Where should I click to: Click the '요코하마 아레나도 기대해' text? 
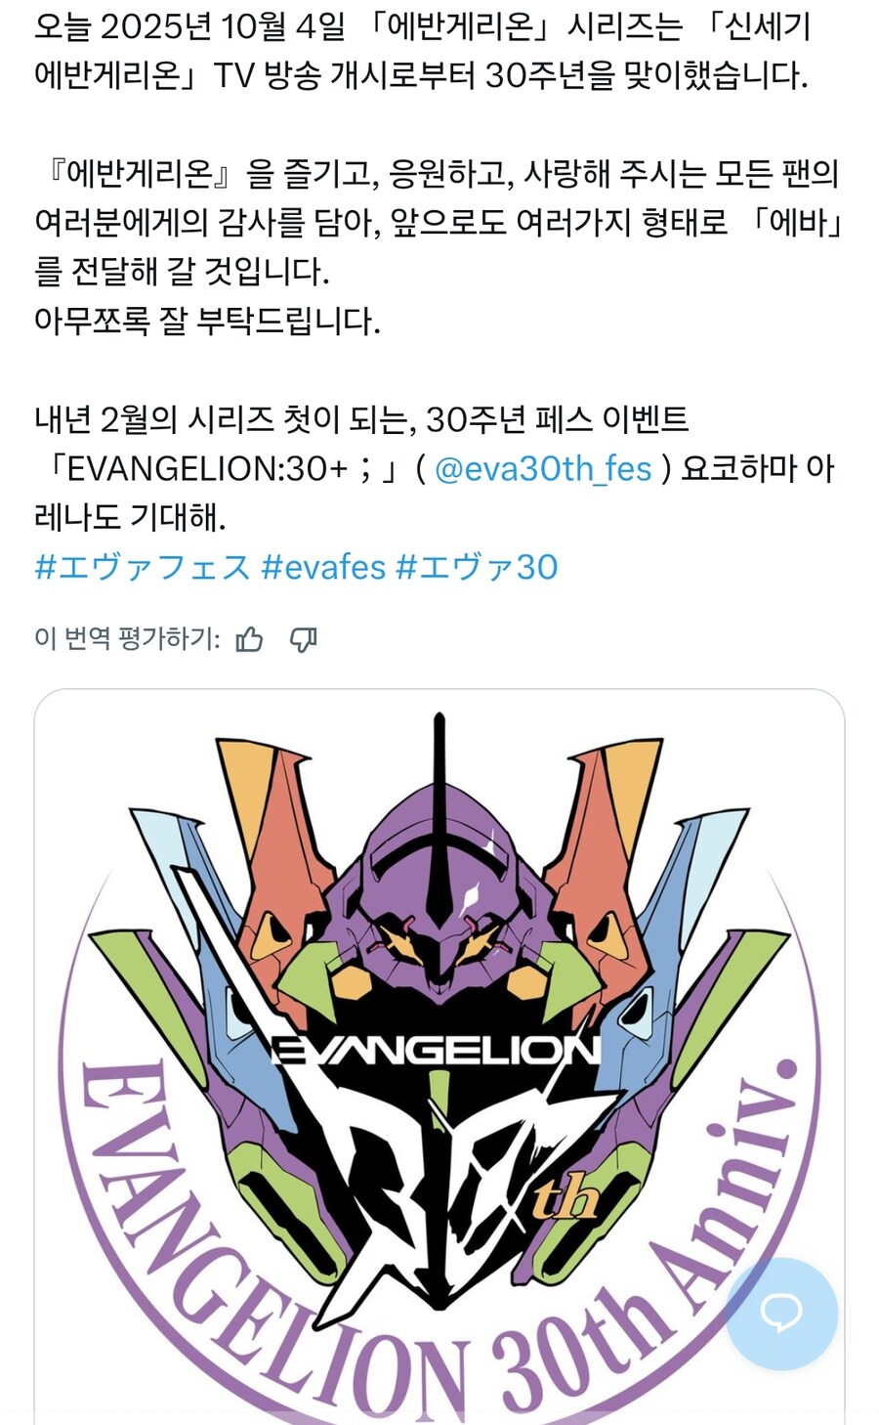pos(435,493)
